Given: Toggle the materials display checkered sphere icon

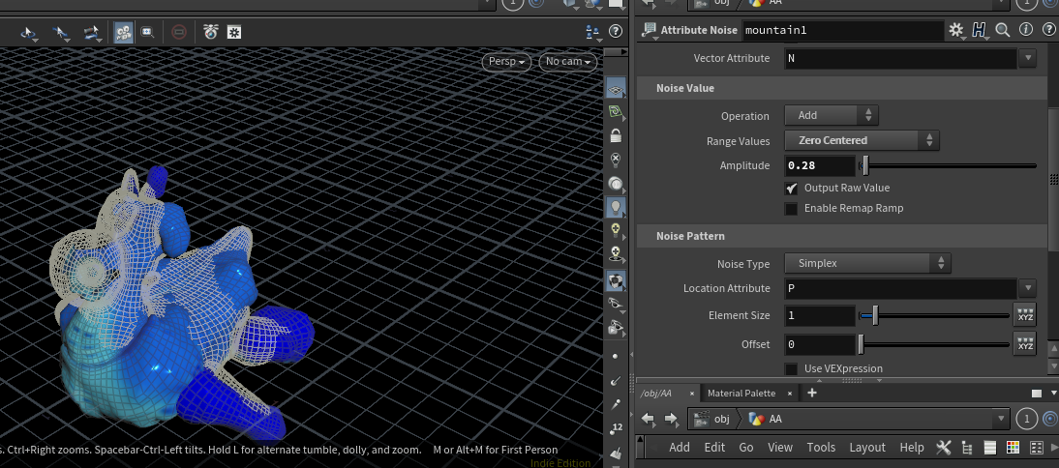Looking at the screenshot, I should tap(616, 280).
